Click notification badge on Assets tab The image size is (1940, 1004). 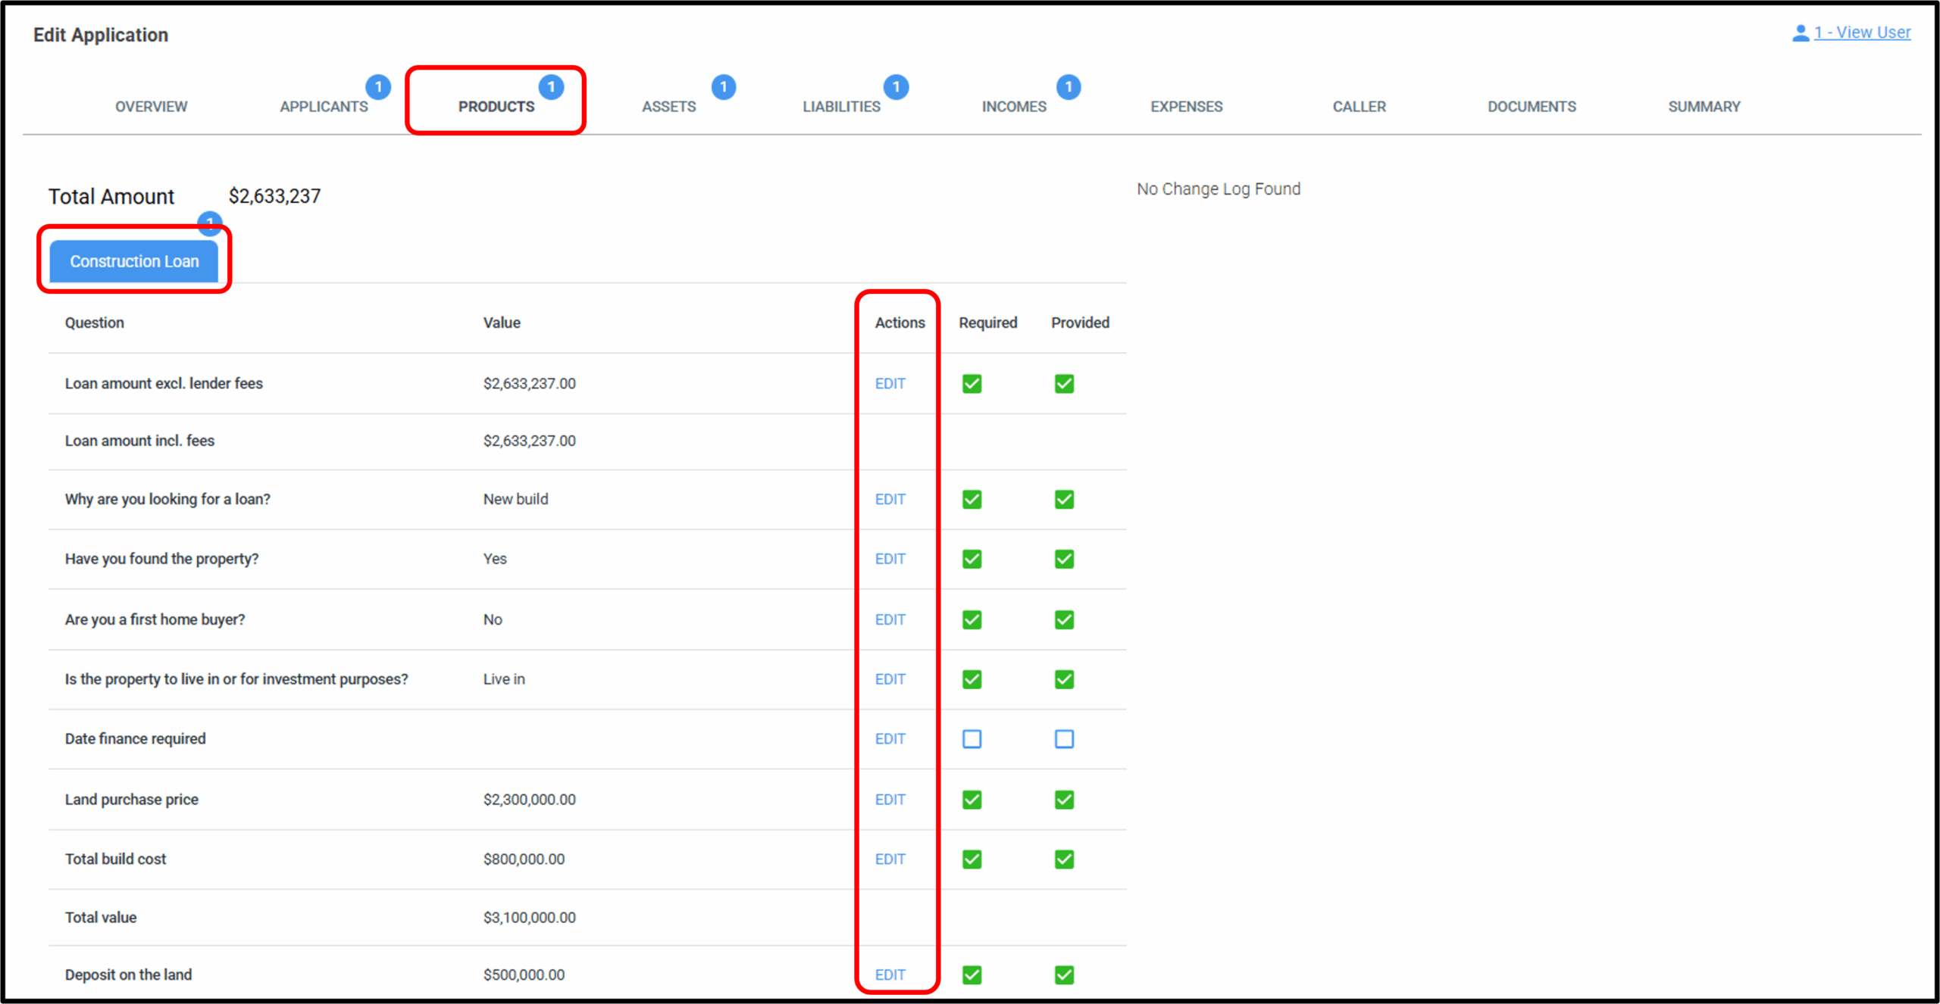click(x=723, y=87)
